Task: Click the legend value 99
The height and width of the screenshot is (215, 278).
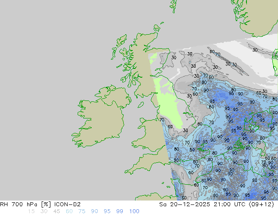Action: 120,211
